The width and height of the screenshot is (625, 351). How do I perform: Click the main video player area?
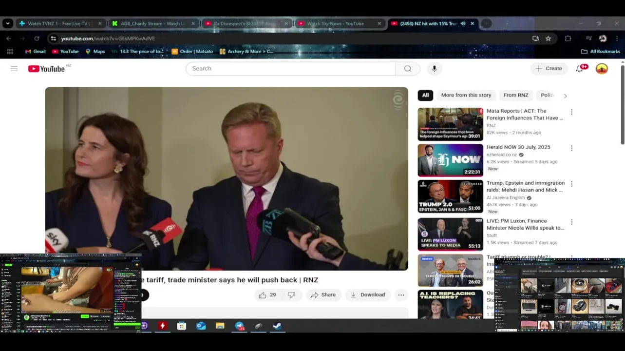[x=227, y=178]
